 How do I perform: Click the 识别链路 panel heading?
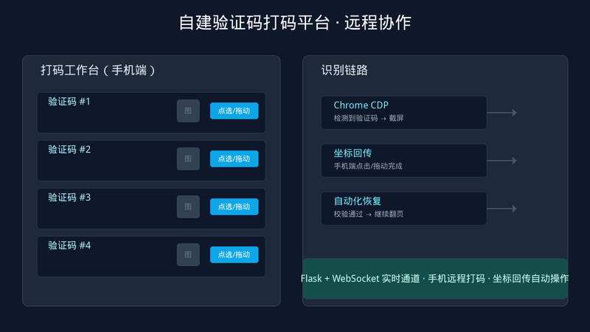pos(344,70)
